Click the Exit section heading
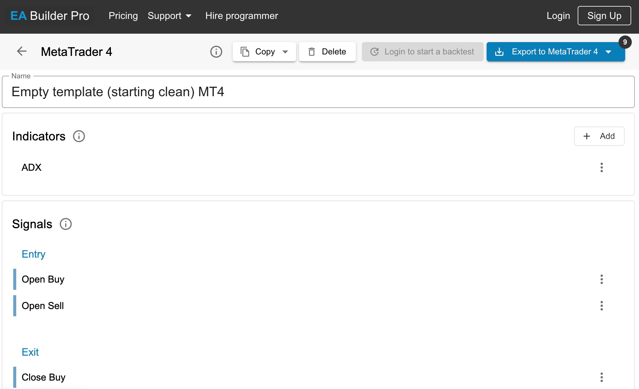The height and width of the screenshot is (389, 639). (x=30, y=352)
